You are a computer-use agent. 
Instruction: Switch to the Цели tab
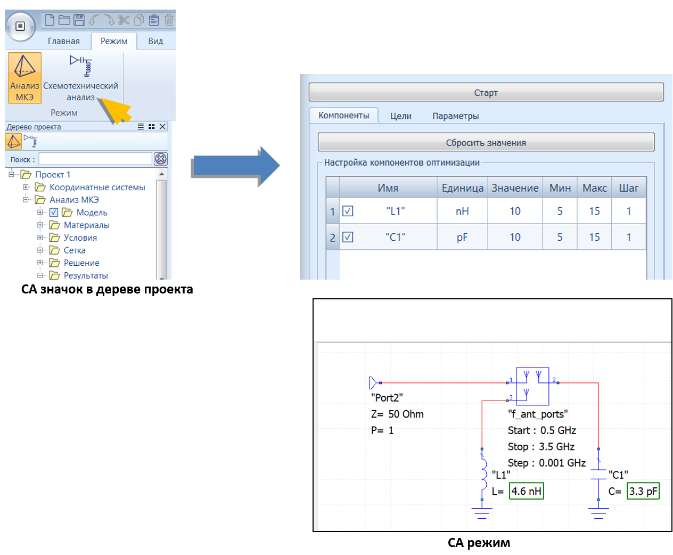[400, 116]
